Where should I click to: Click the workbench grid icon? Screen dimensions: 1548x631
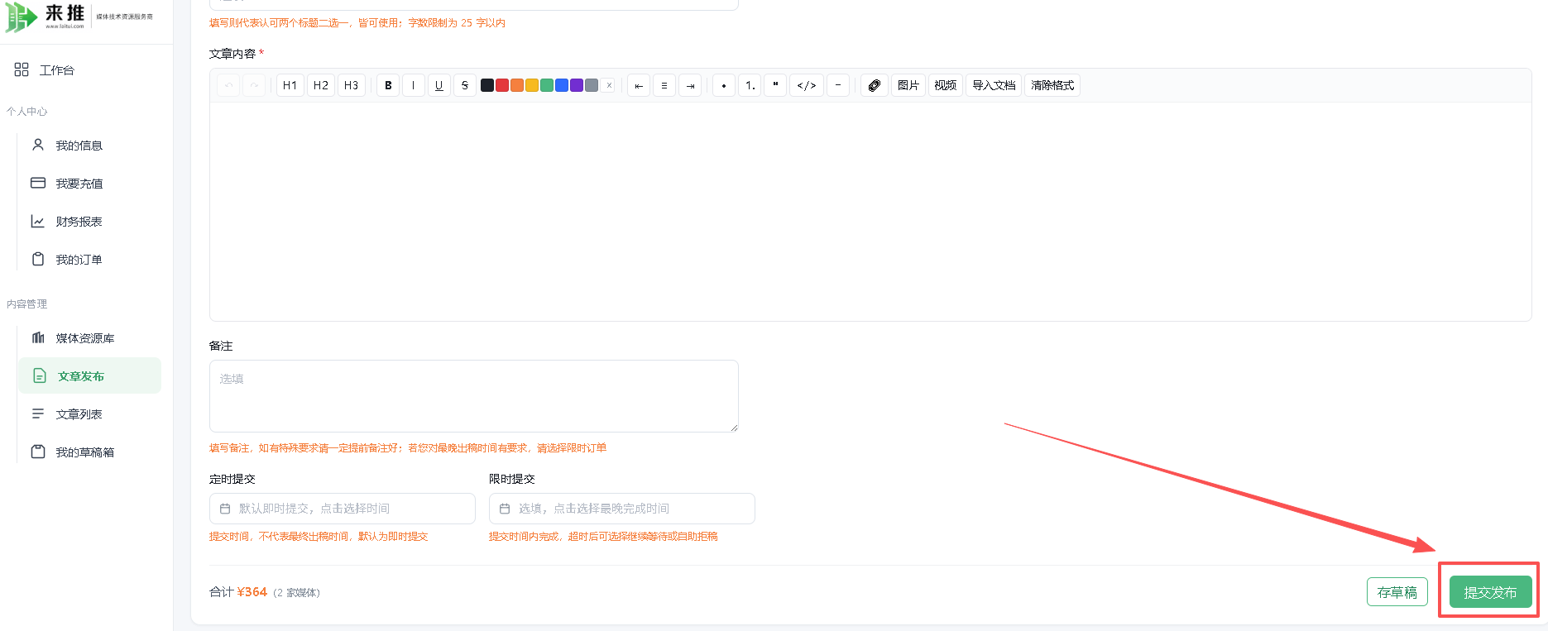pos(22,69)
